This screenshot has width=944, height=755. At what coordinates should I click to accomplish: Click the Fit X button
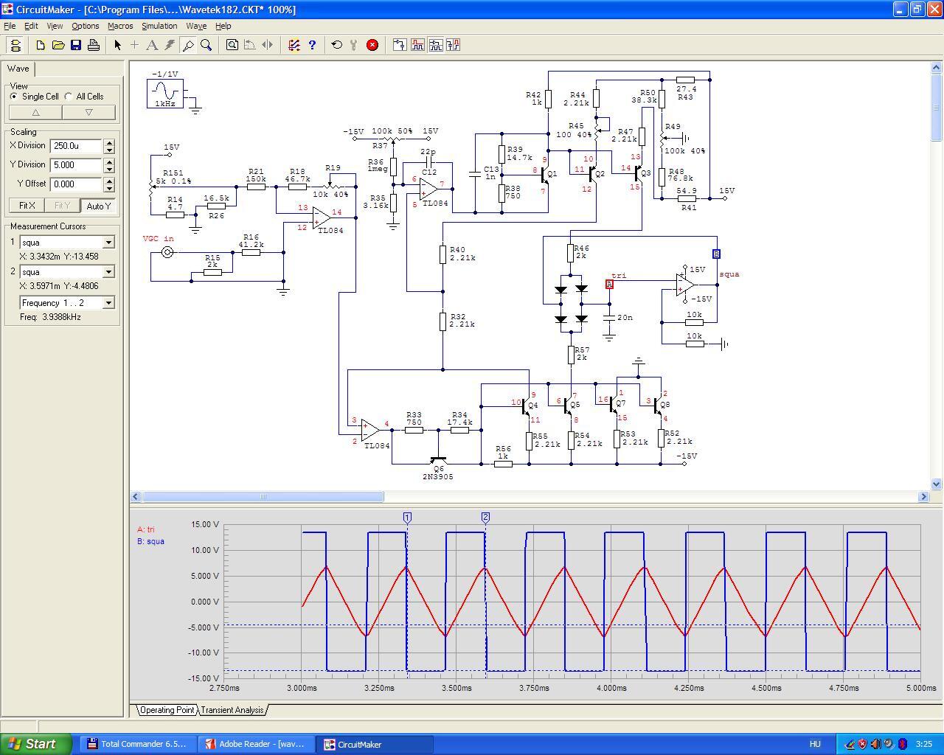[x=27, y=206]
